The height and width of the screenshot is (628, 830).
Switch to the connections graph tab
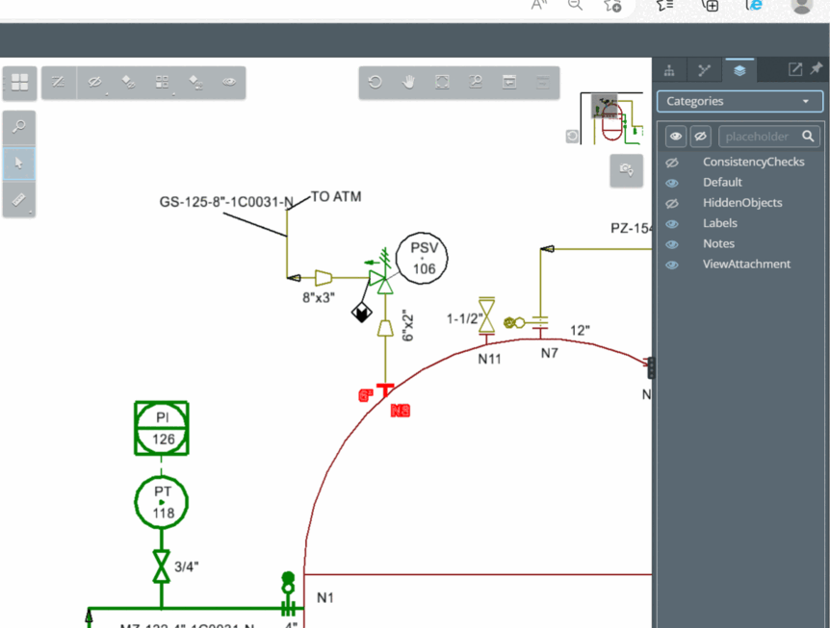click(x=704, y=69)
